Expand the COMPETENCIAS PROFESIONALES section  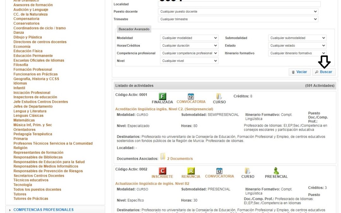point(44,210)
